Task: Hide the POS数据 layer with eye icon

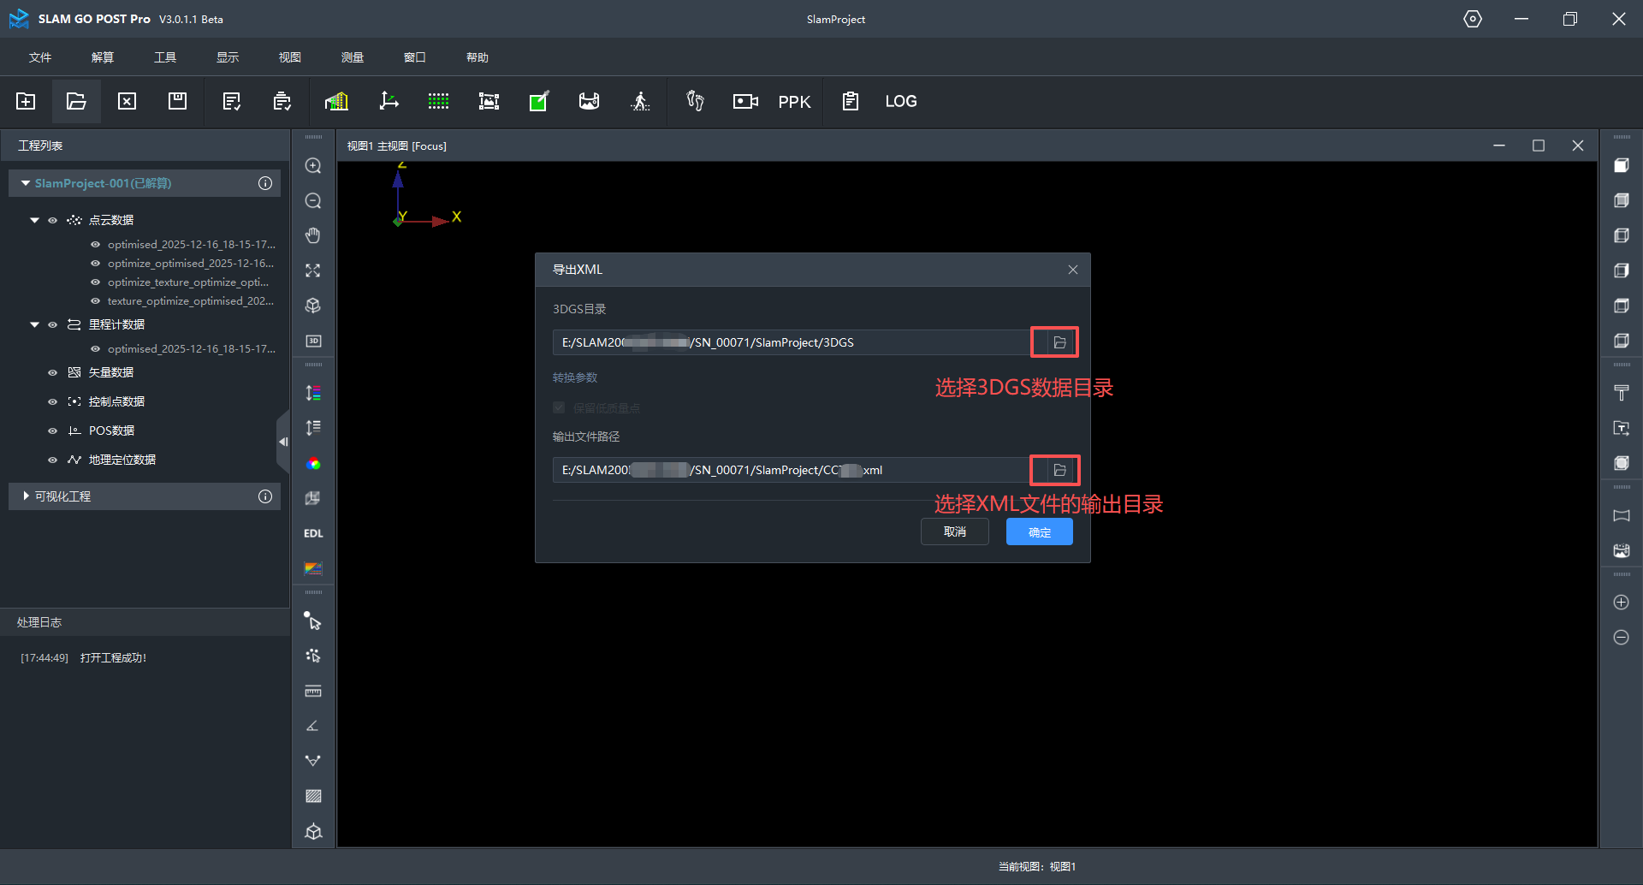Action: (x=52, y=431)
